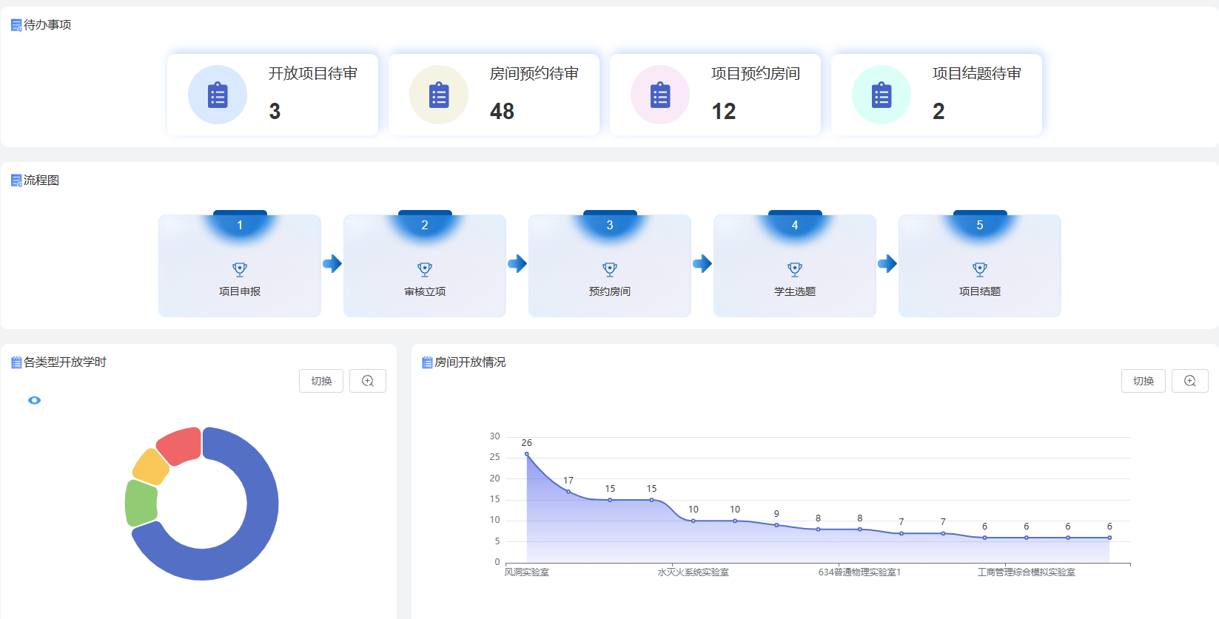This screenshot has width=1219, height=619.
Task: Click the data point labeled 26
Action: point(527,454)
